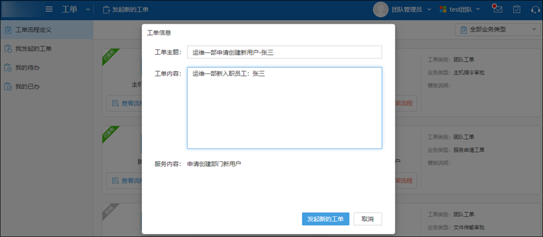
Task: Click inside the 工单内容 text area
Action: click(x=285, y=108)
